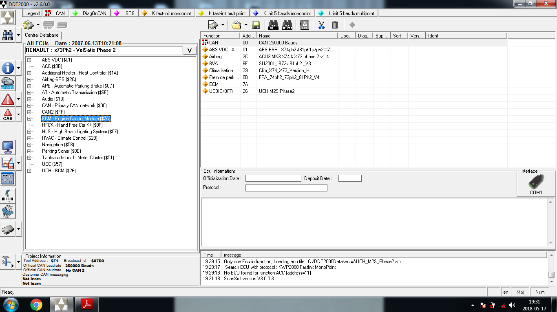Click the Ident column header
The height and width of the screenshot is (312, 557).
click(x=466, y=36)
